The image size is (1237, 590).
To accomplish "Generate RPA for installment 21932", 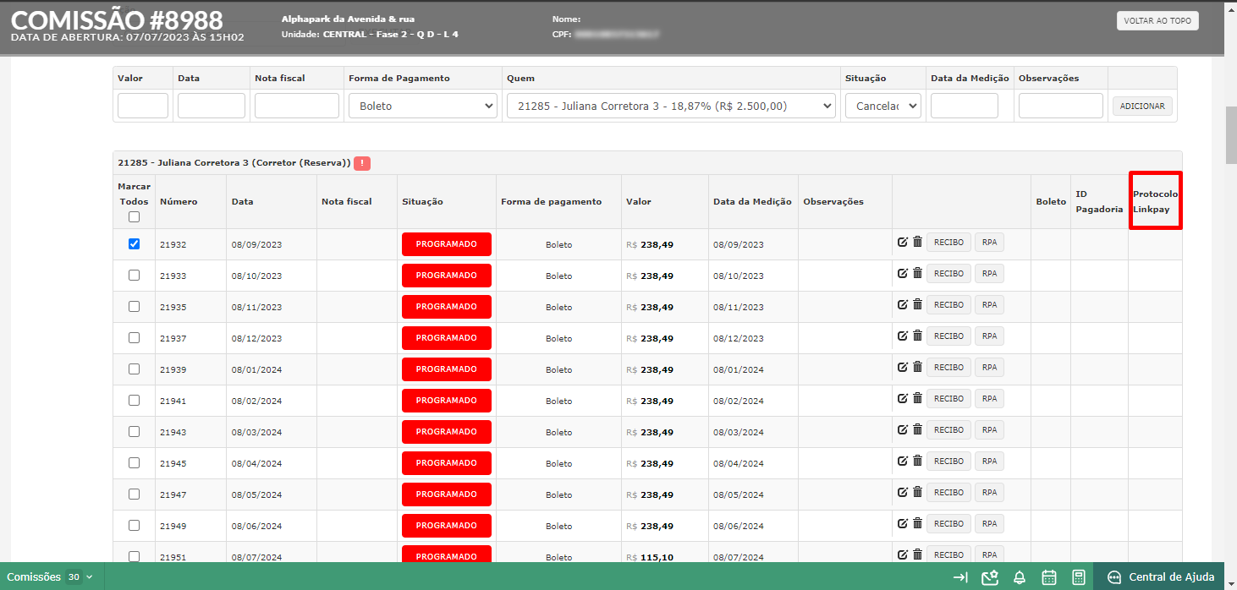I will (989, 243).
